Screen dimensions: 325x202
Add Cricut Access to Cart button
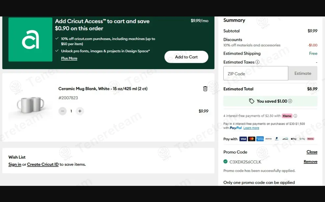point(186,57)
